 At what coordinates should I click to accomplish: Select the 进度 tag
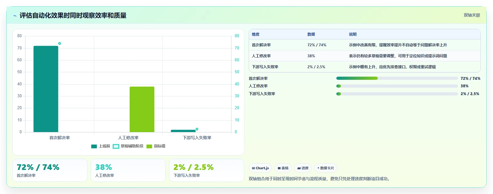pyautogui.click(x=303, y=168)
